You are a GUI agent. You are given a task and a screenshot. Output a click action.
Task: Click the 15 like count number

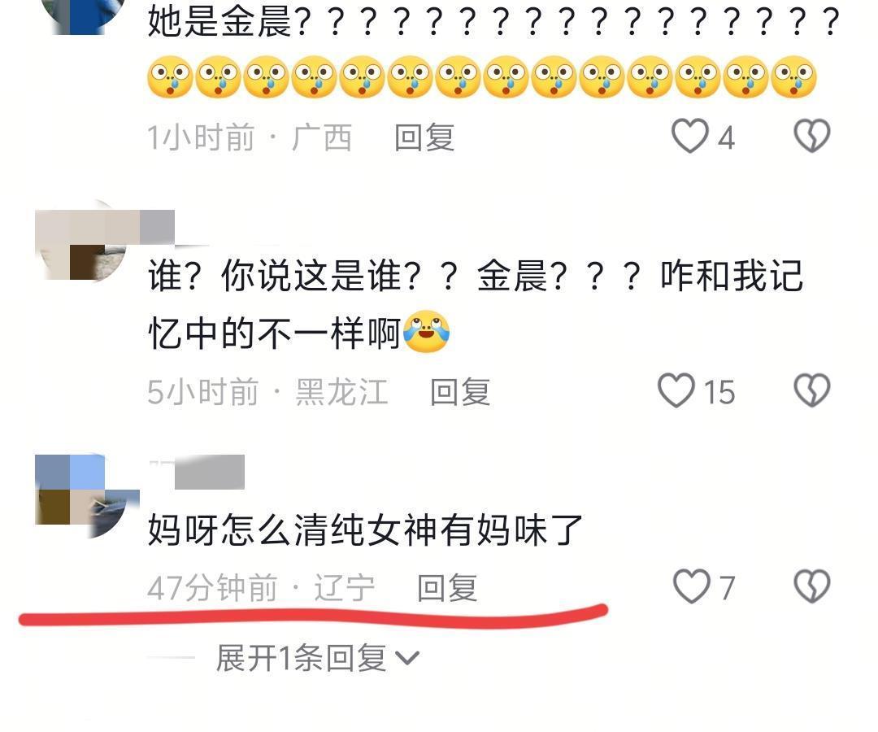719,391
